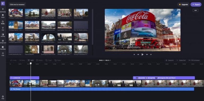Select Hooded male jogger thumbnail
The height and width of the screenshot is (101, 204).
[65, 37]
